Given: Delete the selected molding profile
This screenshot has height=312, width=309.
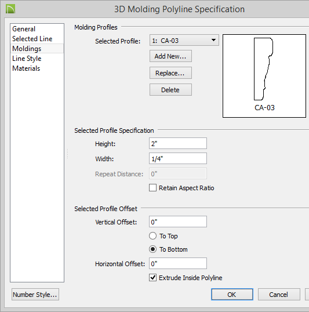Looking at the screenshot, I should pyautogui.click(x=170, y=90).
